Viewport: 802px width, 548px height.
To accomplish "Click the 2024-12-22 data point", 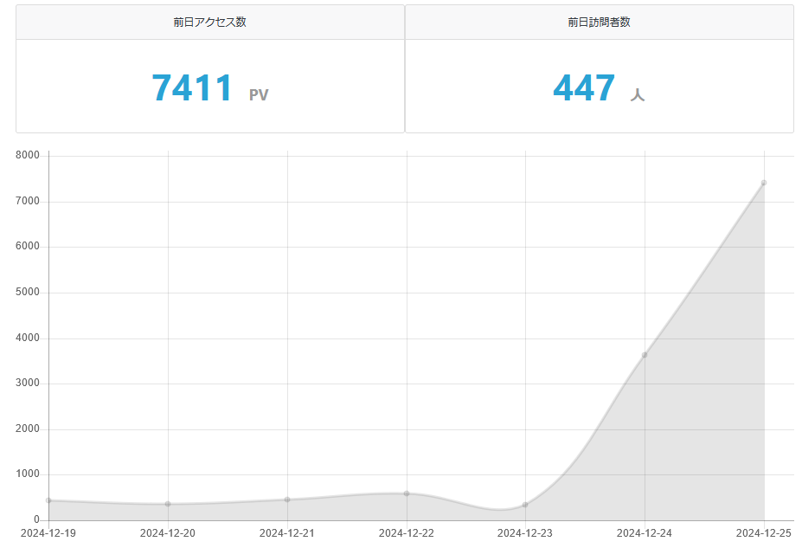I will (x=407, y=493).
